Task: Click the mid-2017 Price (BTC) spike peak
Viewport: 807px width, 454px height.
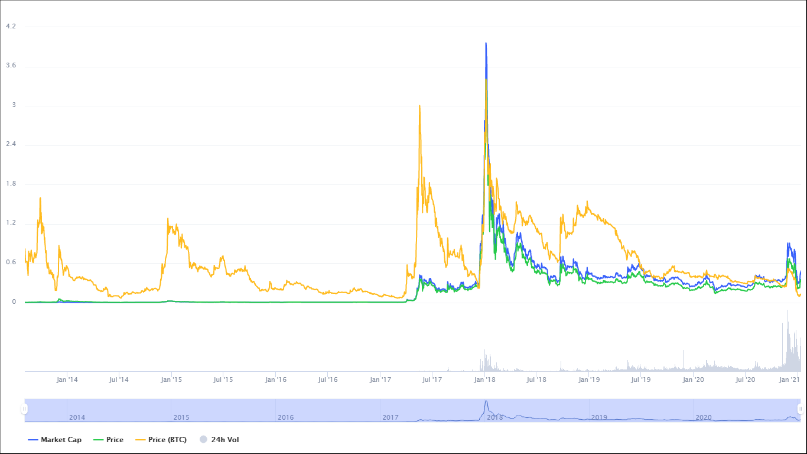Action: (x=419, y=106)
